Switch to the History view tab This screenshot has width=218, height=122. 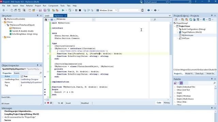point(167,103)
